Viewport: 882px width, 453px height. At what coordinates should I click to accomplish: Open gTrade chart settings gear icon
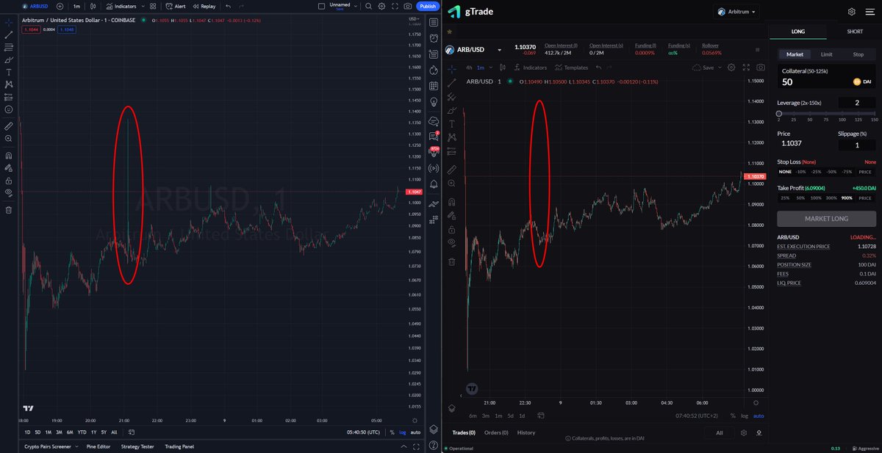click(x=731, y=68)
